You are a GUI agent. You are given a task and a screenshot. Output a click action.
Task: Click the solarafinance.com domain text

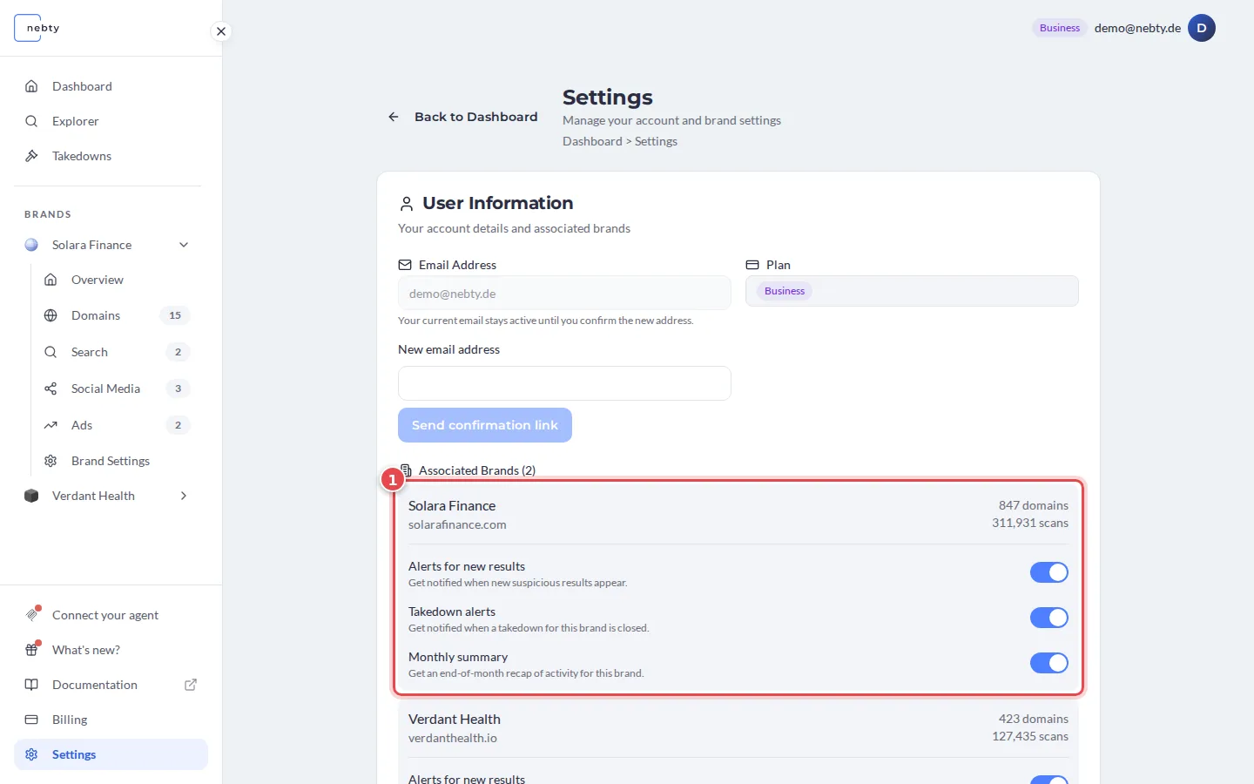click(x=457, y=524)
